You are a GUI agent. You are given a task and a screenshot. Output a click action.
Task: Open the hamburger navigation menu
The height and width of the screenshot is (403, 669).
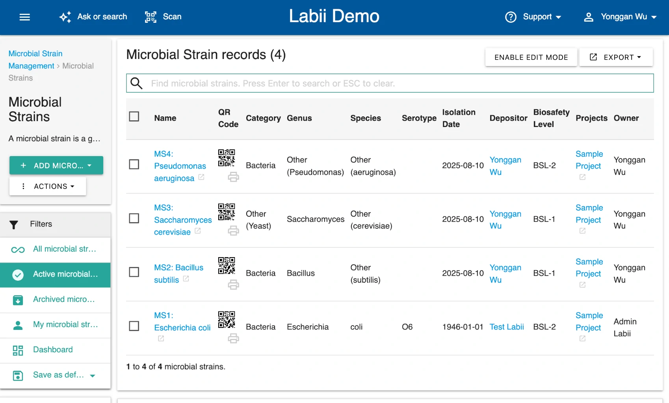pyautogui.click(x=24, y=17)
